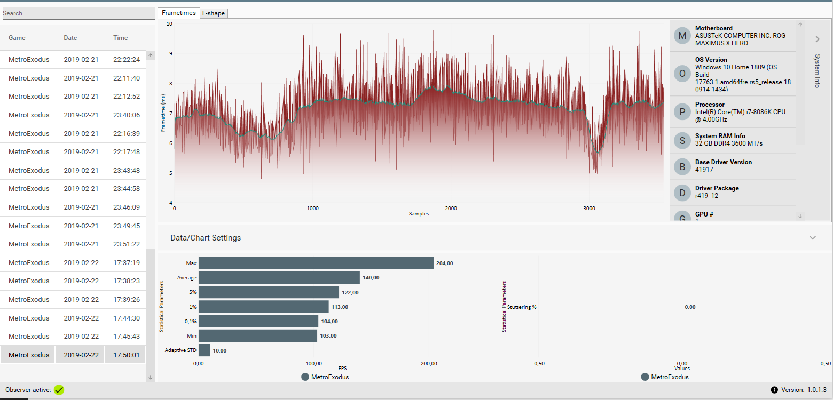Select the MetroExodus record at 17:37:19
The image size is (833, 400).
click(73, 263)
